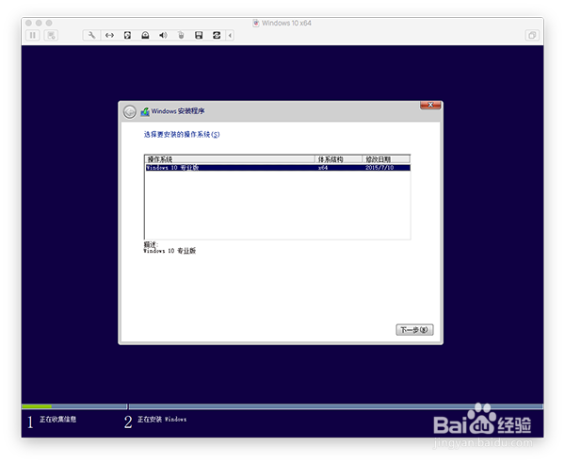565x463 pixels.
Task: Click the Windows setup program icon
Action: 145,111
